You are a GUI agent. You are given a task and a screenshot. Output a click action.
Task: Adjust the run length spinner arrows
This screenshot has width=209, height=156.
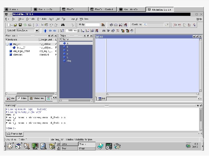coord(78,31)
